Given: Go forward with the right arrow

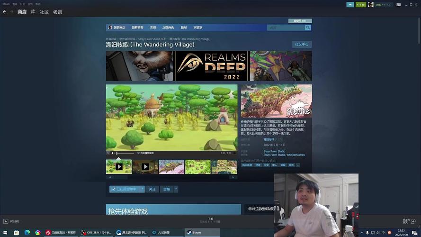Looking at the screenshot, I should (11, 12).
